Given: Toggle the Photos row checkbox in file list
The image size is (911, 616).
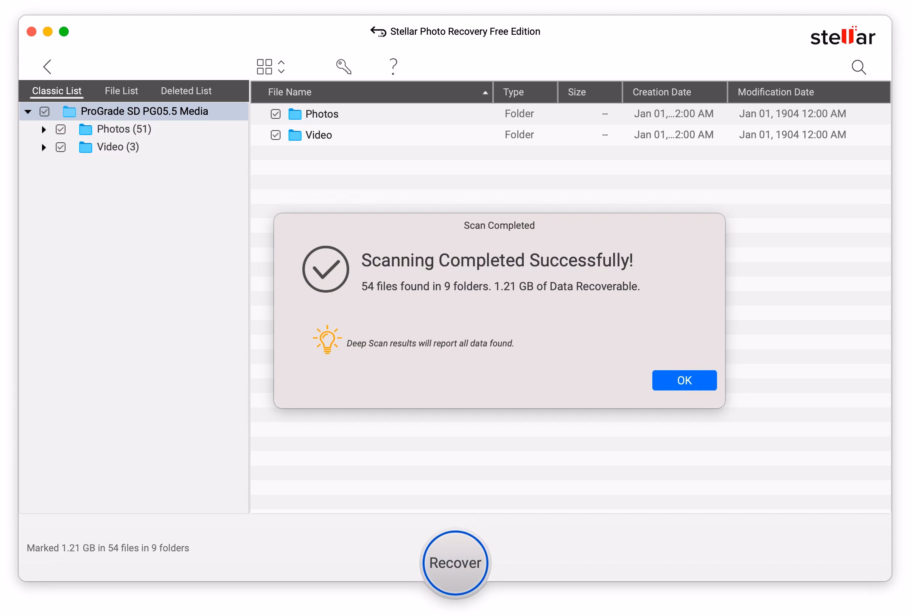Looking at the screenshot, I should tap(276, 114).
